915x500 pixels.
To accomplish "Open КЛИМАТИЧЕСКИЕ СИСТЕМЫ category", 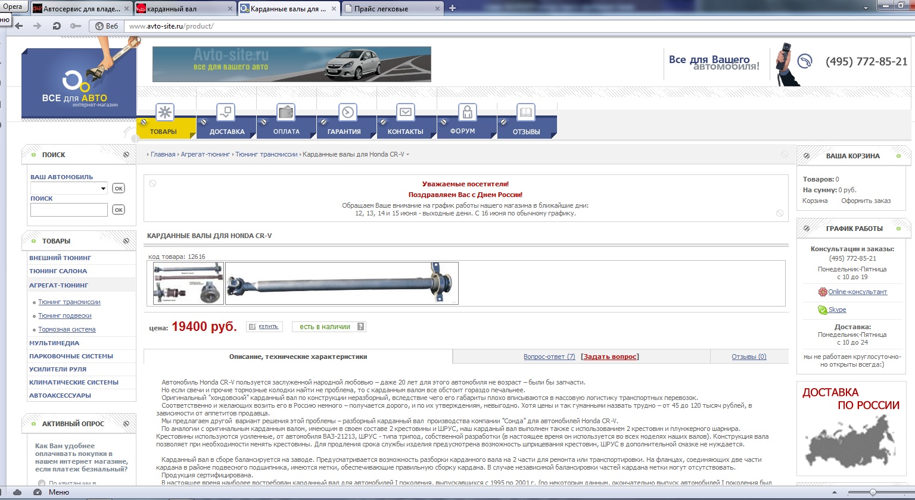I will 74,382.
